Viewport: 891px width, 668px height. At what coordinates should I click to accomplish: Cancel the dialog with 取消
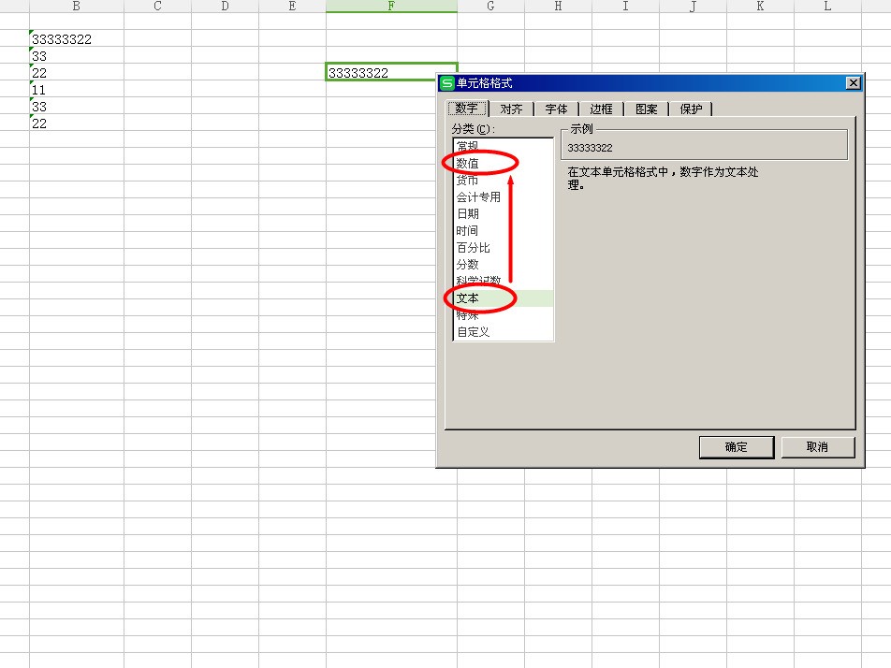pos(817,447)
